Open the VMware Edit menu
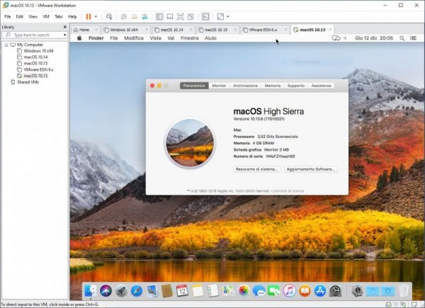Image resolution: width=425 pixels, height=308 pixels. coord(20,16)
